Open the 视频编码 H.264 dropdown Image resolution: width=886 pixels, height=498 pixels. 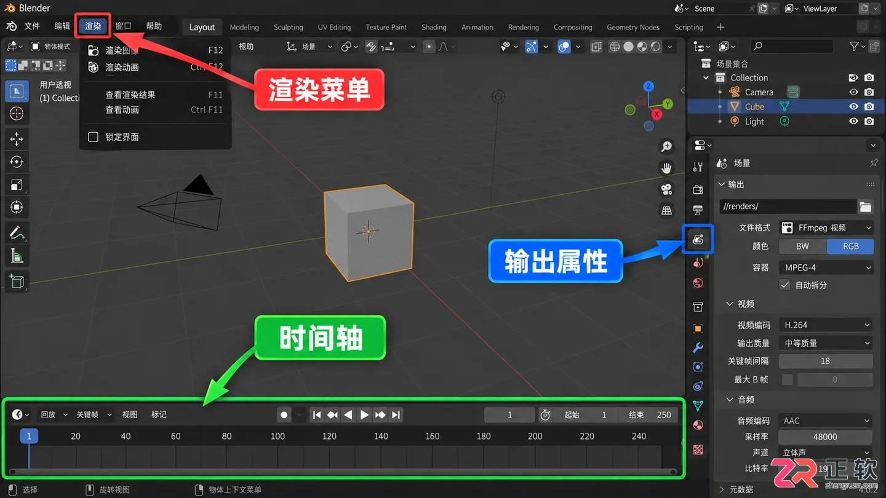point(826,325)
